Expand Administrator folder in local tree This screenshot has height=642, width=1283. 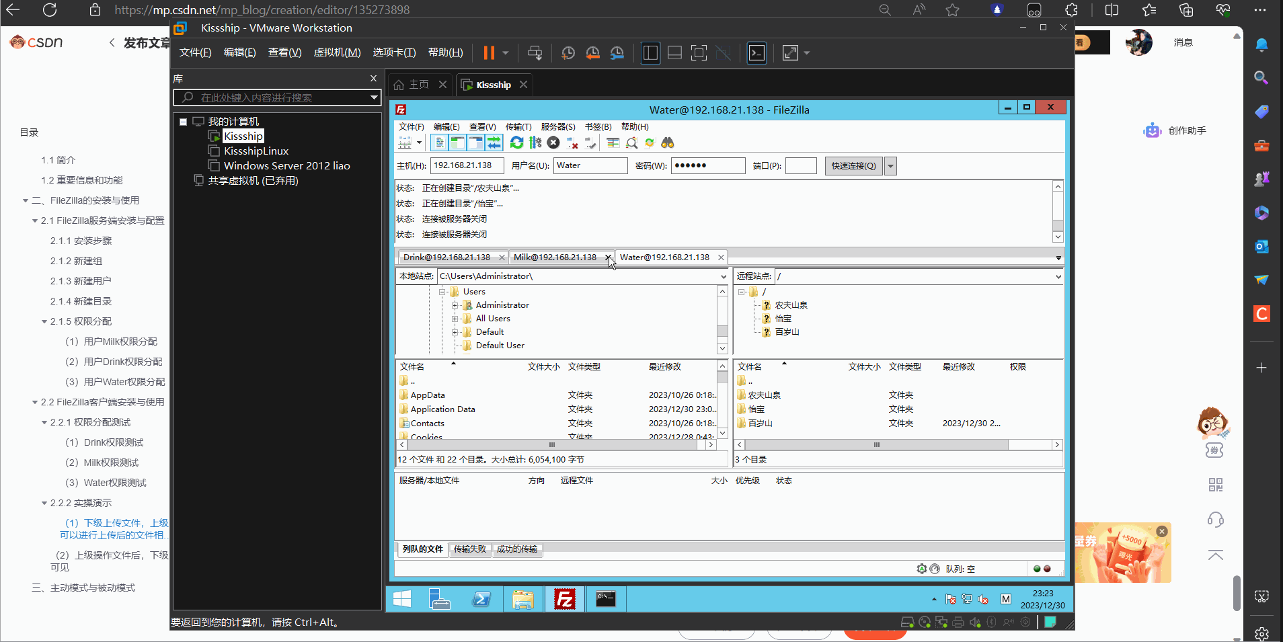455,305
